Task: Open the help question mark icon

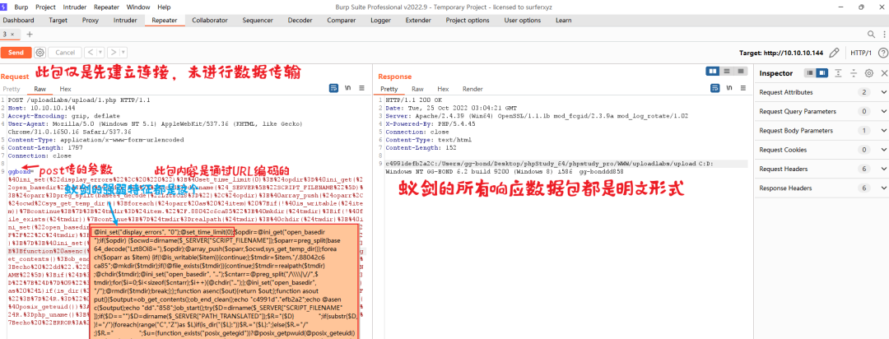Action: coord(882,53)
